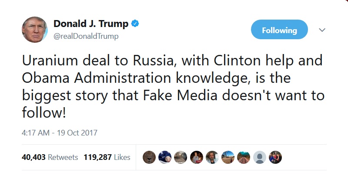Open the bearded man avatar
Screen dimensions: 348x183
[212, 157]
